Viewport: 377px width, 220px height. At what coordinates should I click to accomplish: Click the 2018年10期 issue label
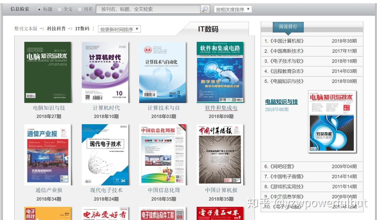point(106,116)
